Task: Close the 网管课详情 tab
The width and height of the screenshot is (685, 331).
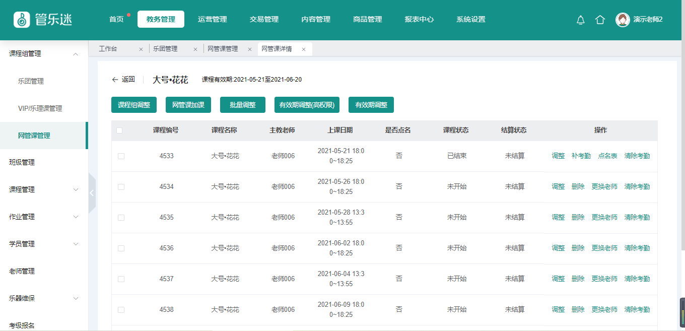Action: [304, 49]
